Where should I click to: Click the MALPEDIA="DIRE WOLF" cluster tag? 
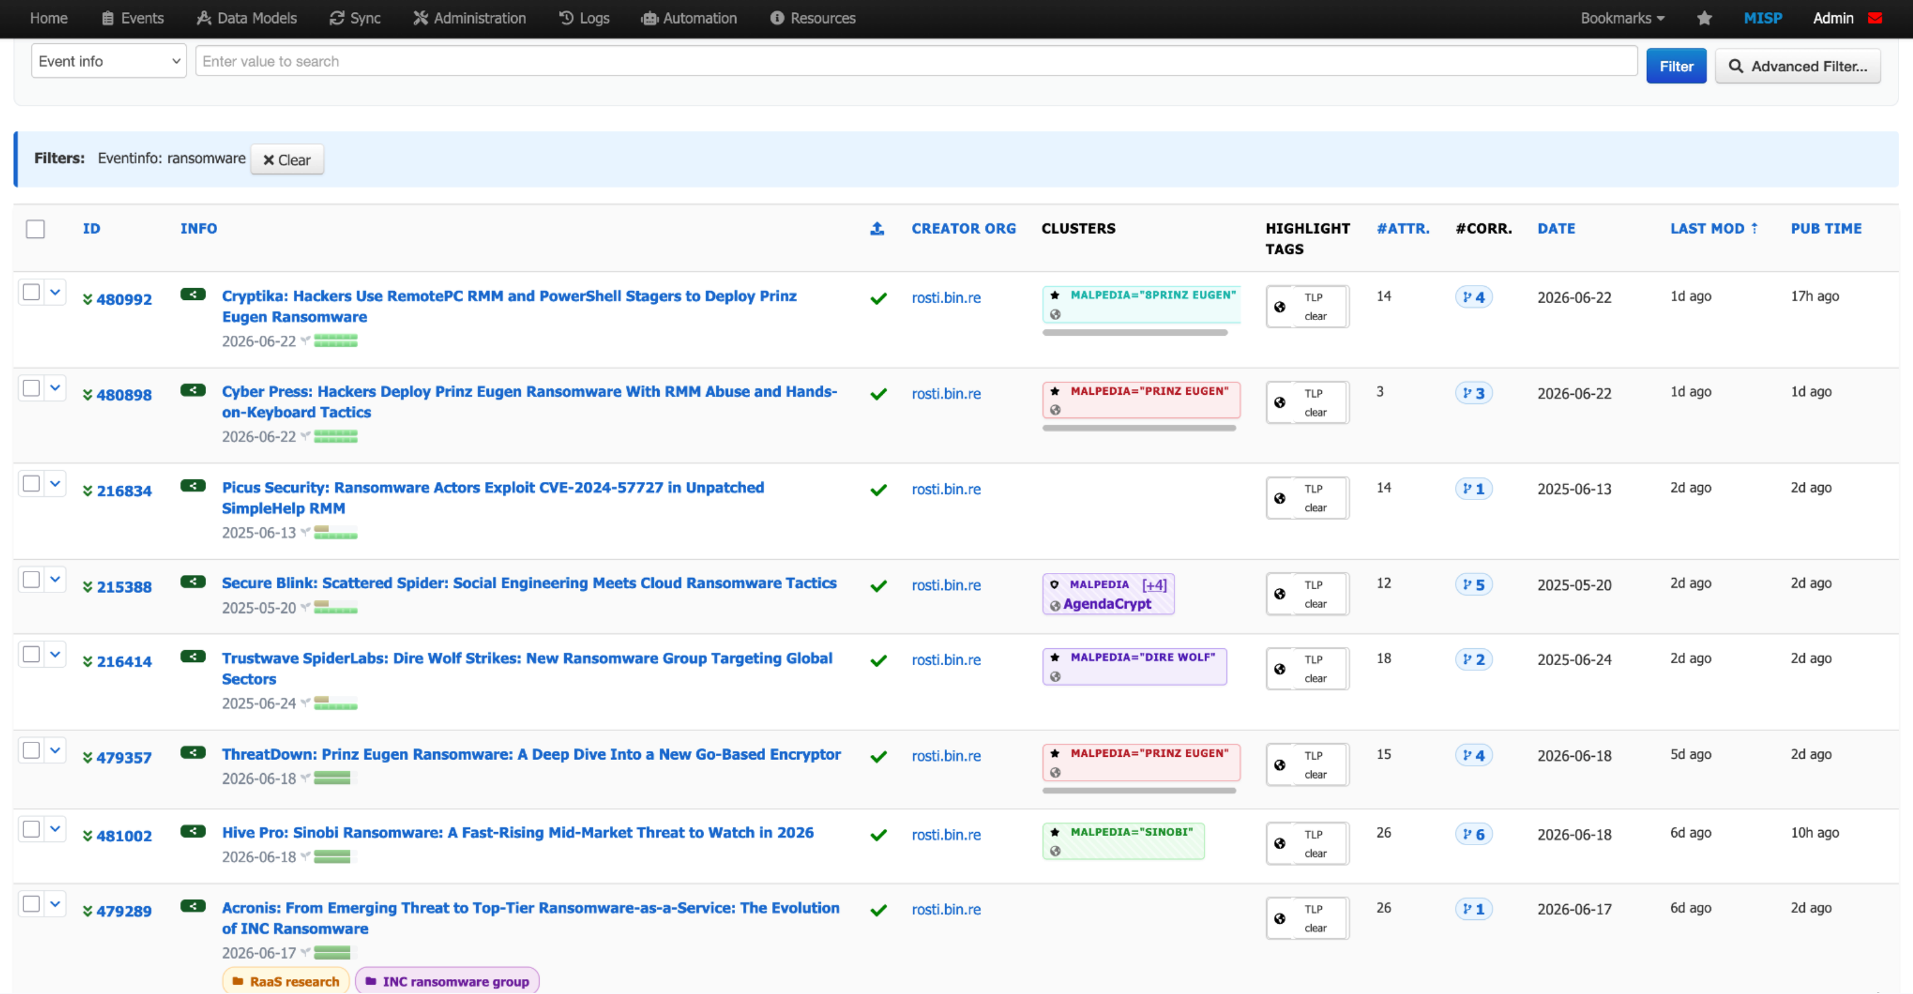(1134, 666)
